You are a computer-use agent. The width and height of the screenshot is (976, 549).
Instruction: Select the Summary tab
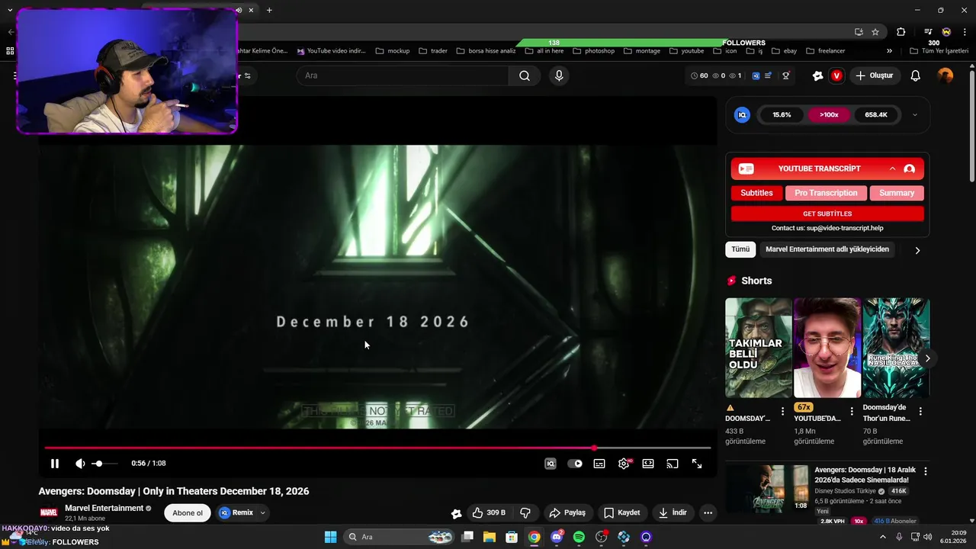click(x=897, y=193)
